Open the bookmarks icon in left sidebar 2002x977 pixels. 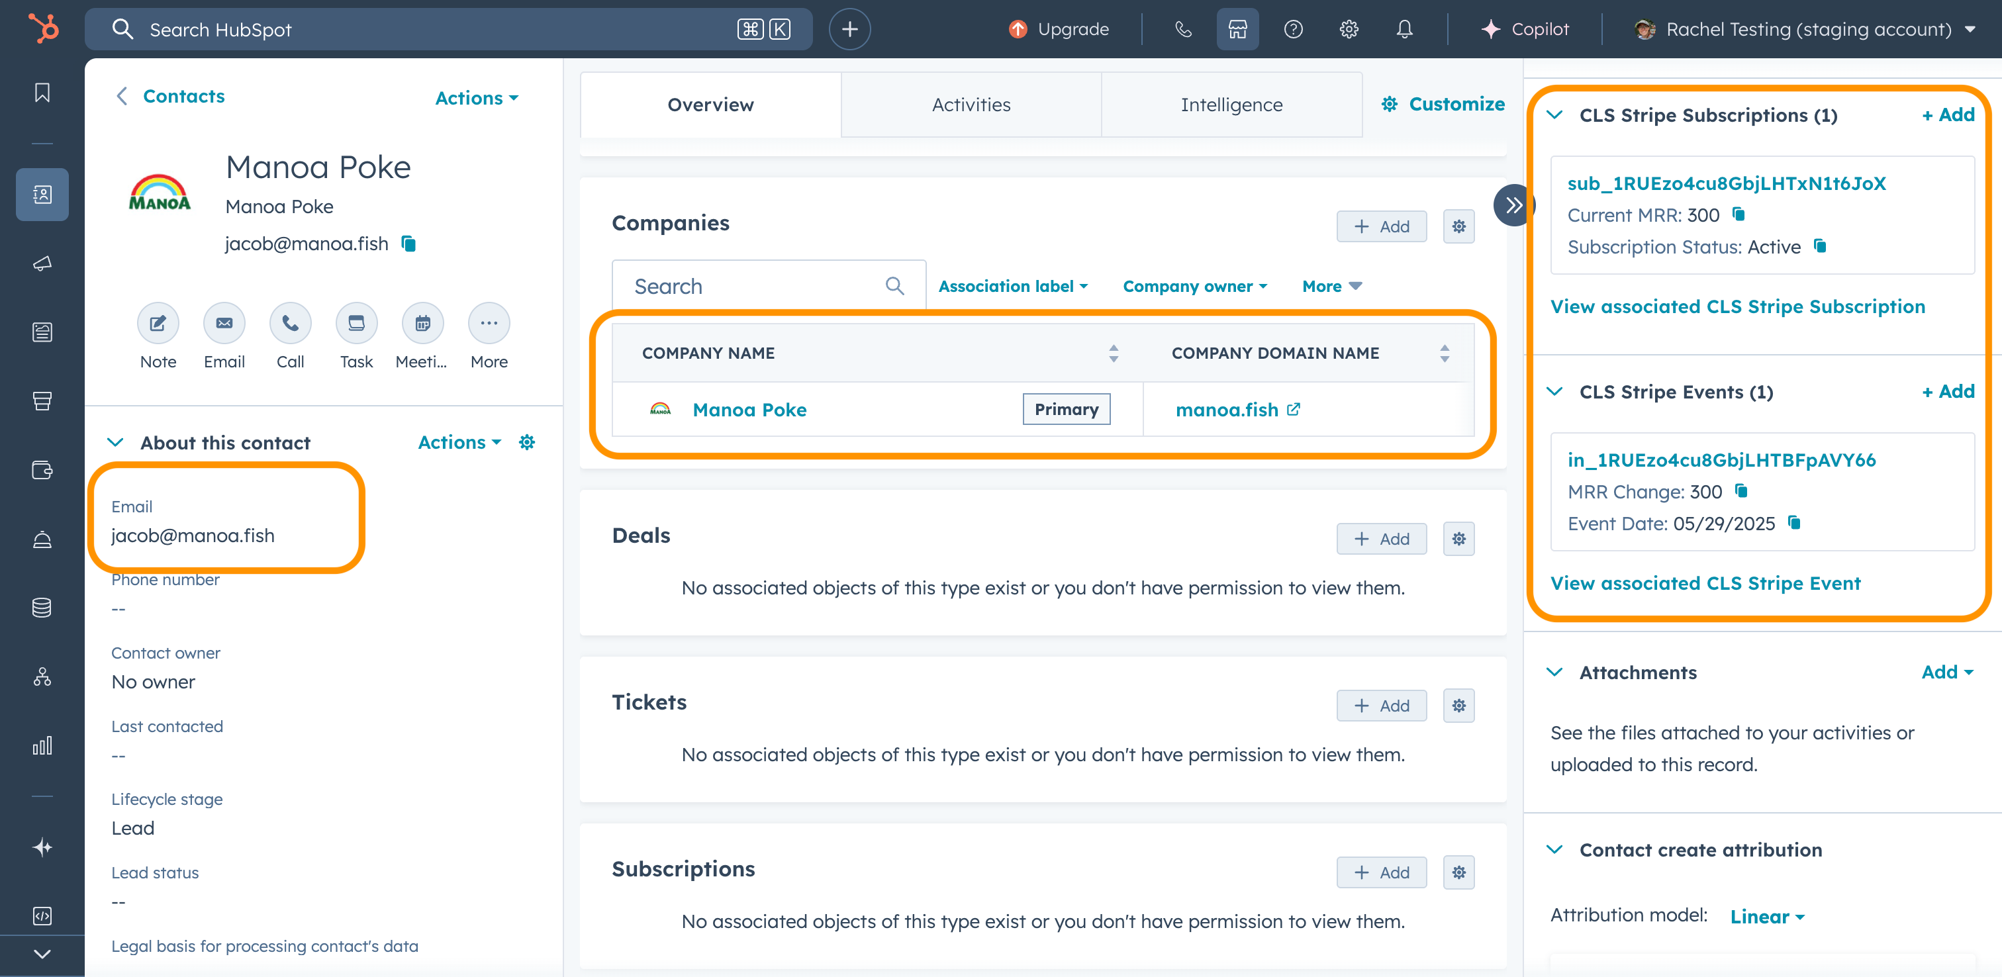click(x=42, y=93)
